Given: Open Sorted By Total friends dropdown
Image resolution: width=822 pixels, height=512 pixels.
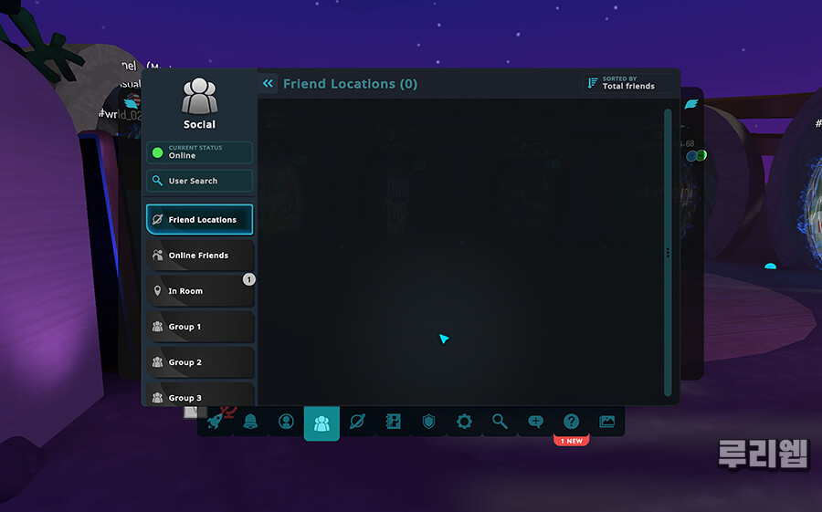Looking at the screenshot, I should point(628,83).
